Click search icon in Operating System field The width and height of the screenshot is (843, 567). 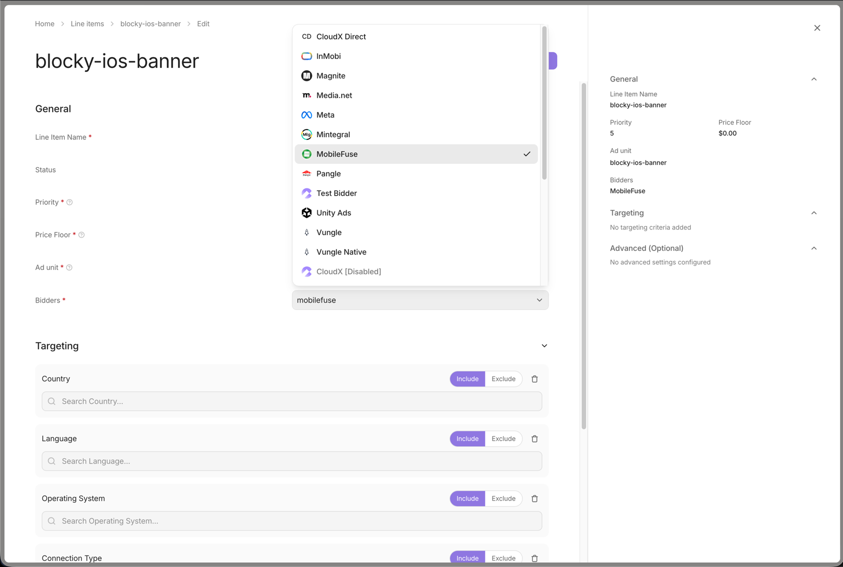pos(52,521)
